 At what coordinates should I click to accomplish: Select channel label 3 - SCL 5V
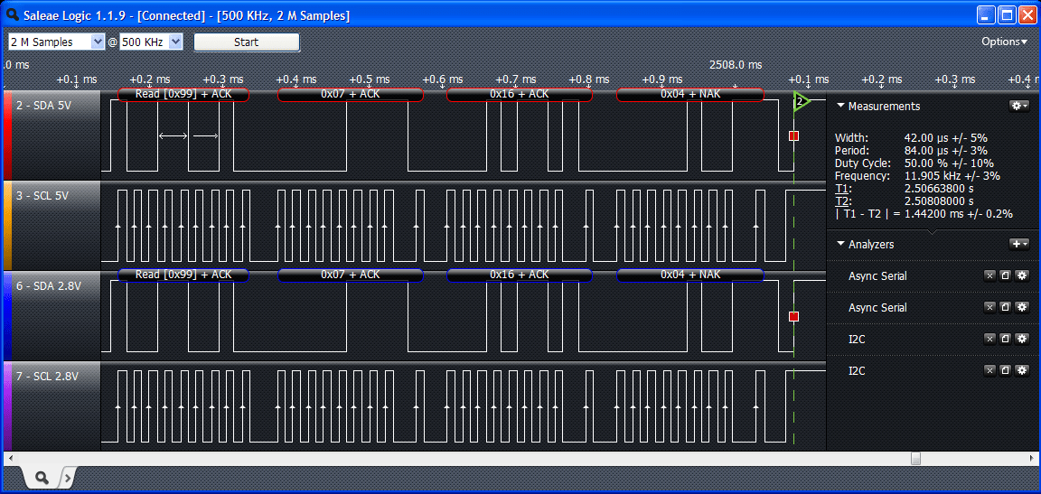[x=43, y=196]
